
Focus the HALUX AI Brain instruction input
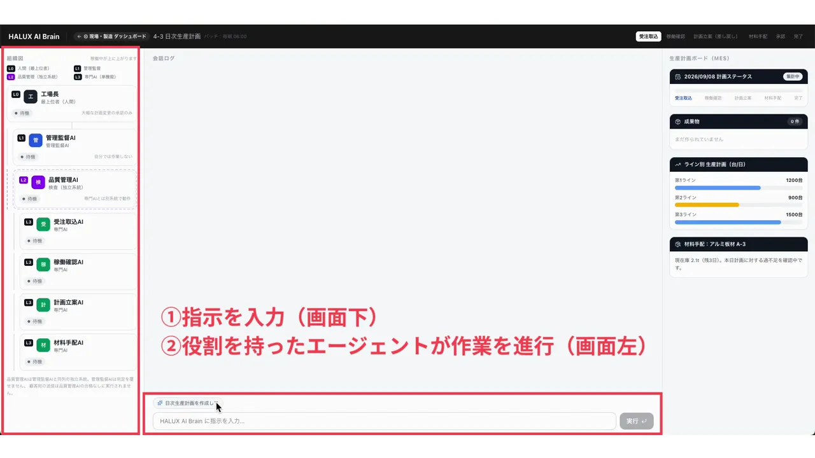click(385, 421)
